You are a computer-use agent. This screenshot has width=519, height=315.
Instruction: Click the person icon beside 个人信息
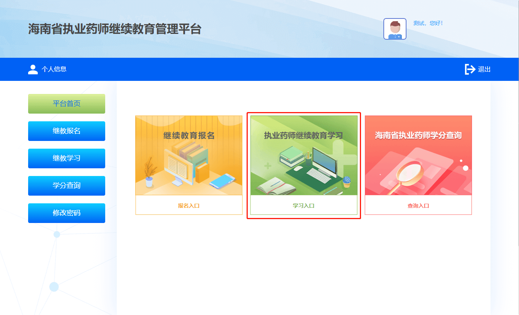(x=33, y=69)
